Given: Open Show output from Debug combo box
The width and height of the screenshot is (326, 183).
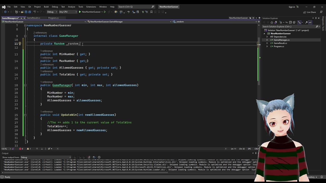Looking at the screenshot, I should click(x=46, y=157).
